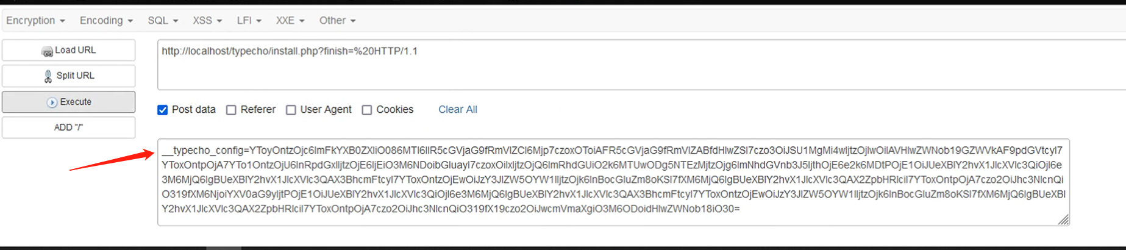Uncheck the Post data checkbox
This screenshot has height=250, width=1126.
pos(162,110)
